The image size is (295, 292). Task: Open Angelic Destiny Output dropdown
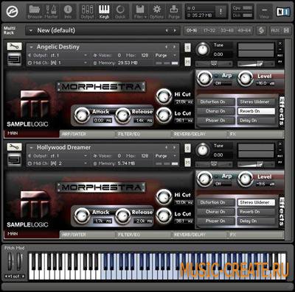point(86,55)
